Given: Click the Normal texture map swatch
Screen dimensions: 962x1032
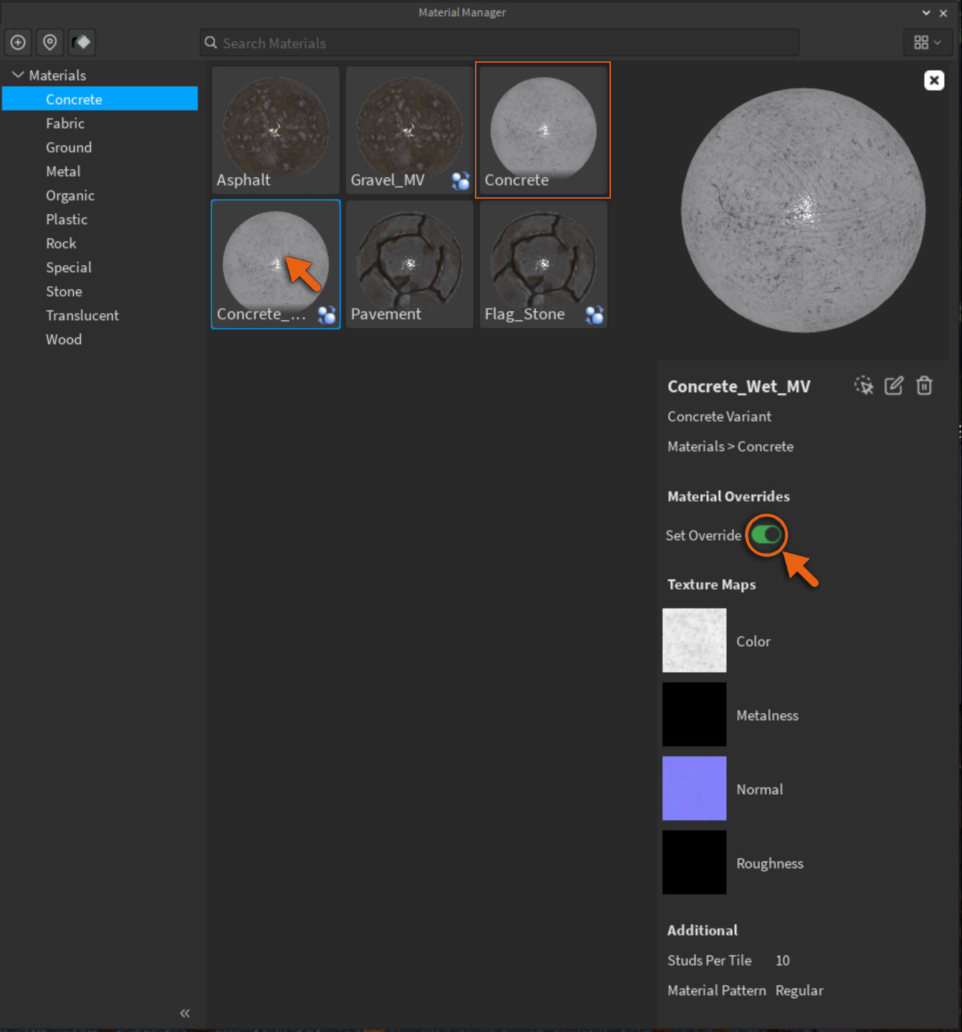Looking at the screenshot, I should click(694, 788).
